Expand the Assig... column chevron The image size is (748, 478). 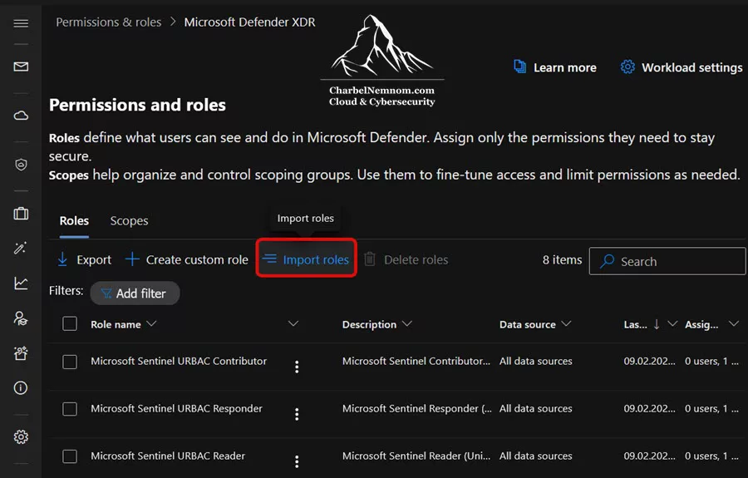click(734, 324)
